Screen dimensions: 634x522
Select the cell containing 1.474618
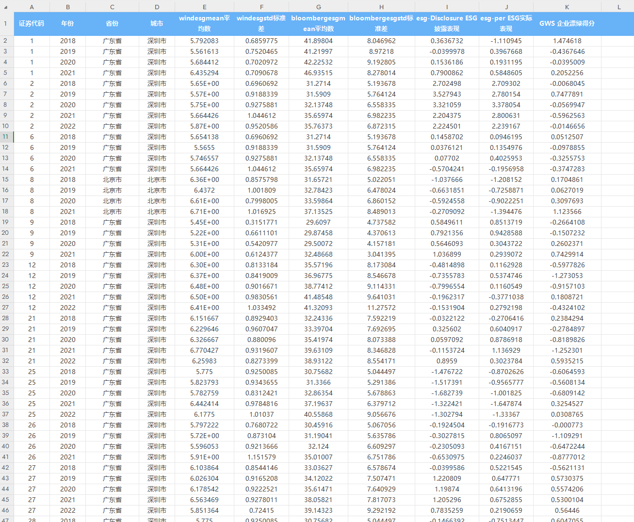point(567,41)
